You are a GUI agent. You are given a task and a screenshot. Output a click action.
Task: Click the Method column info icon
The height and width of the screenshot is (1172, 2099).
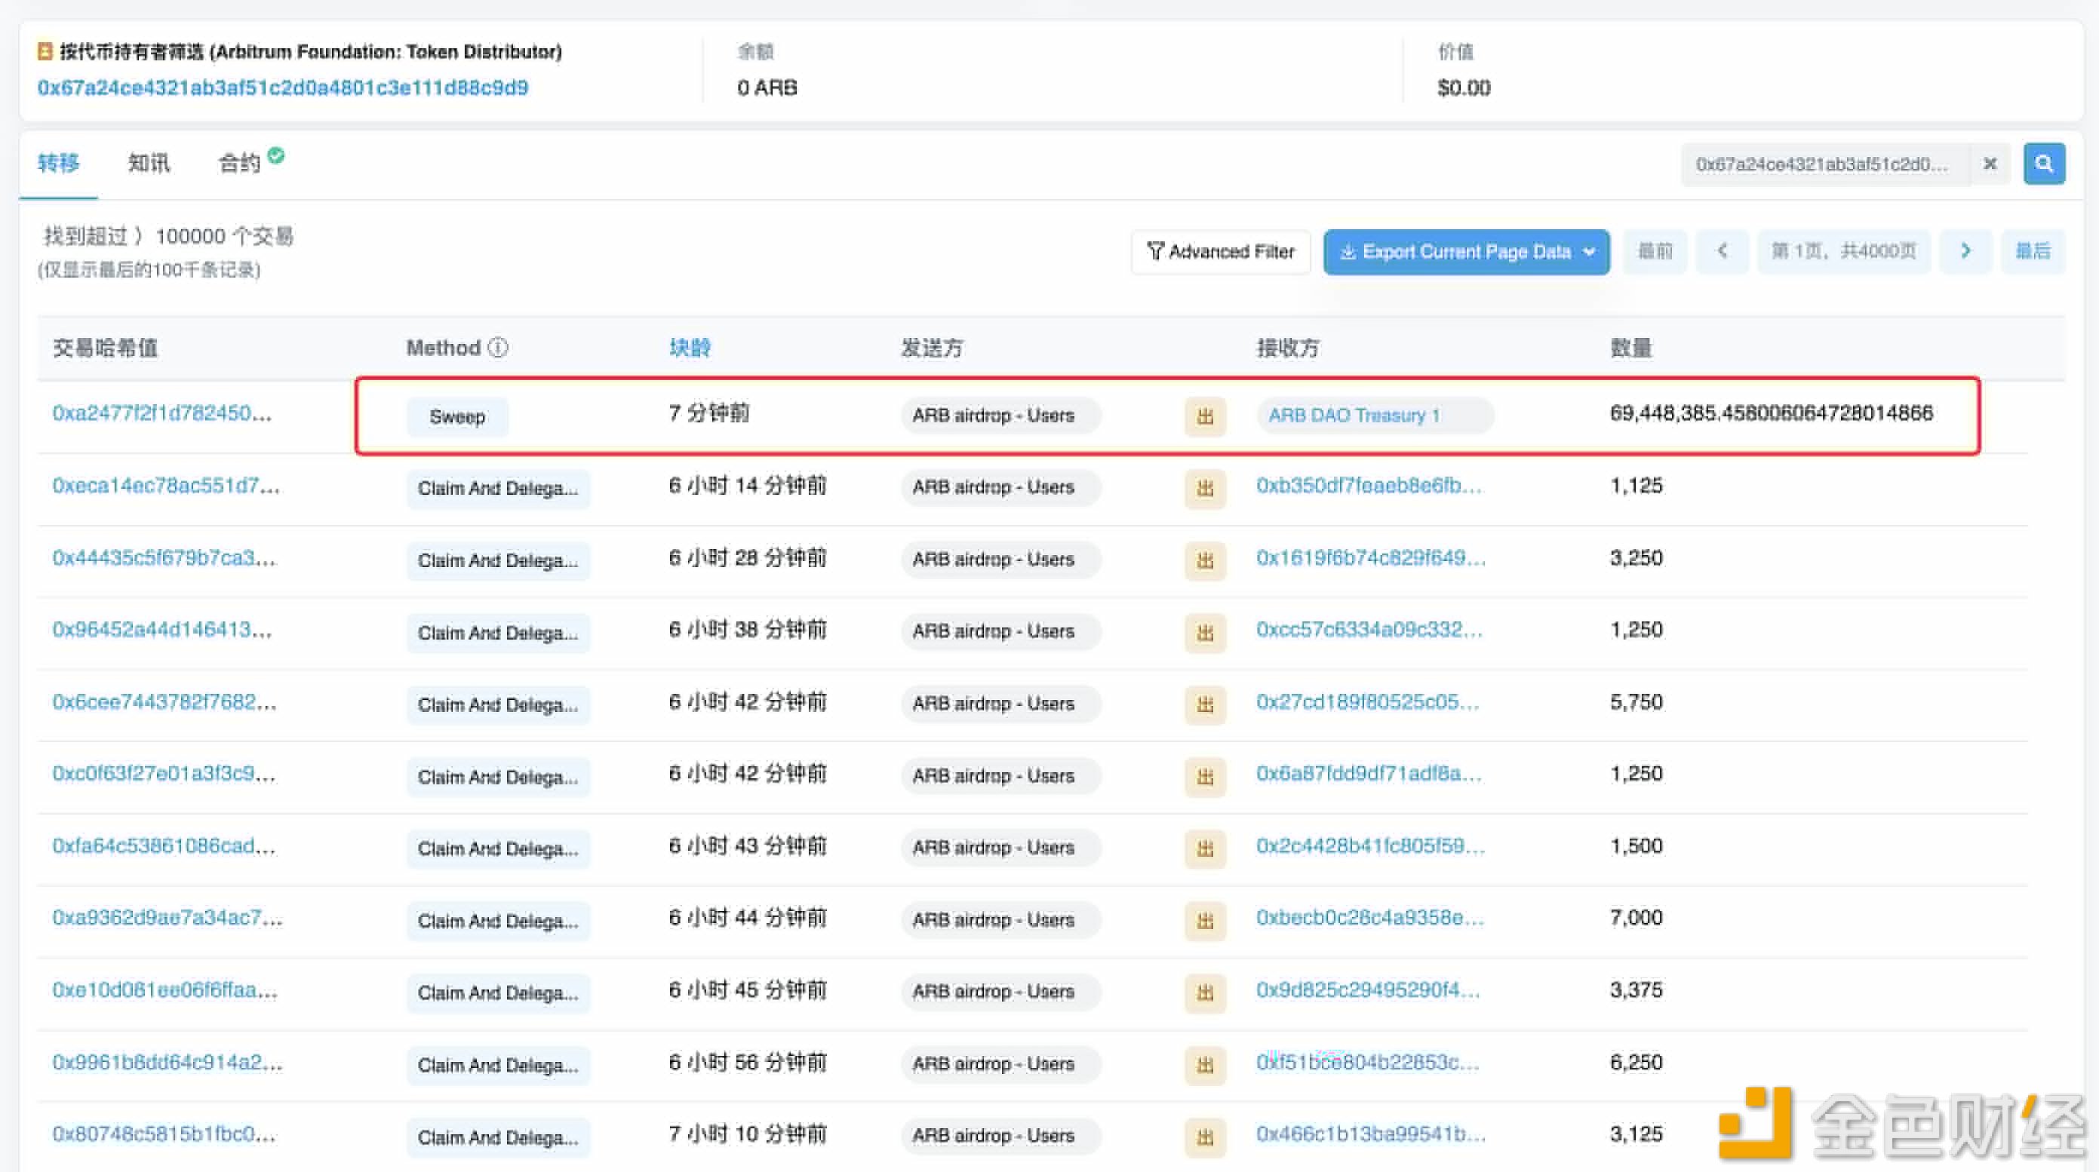tap(498, 348)
